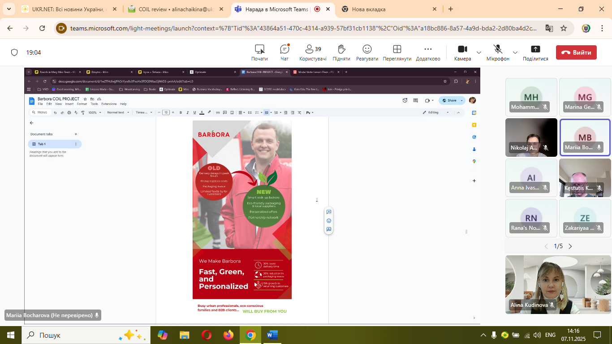612x344 pixels.
Task: Expand the microphone options dropdown arrow
Action: pos(515,52)
